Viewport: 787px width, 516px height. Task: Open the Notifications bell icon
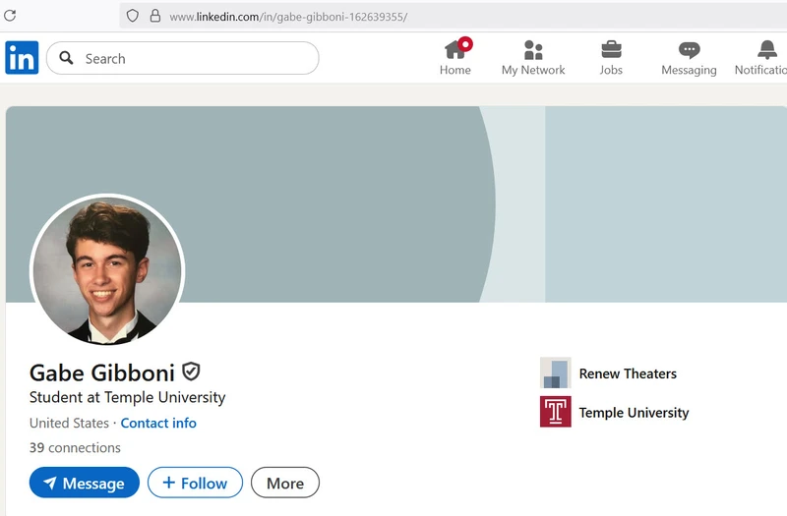tap(767, 49)
